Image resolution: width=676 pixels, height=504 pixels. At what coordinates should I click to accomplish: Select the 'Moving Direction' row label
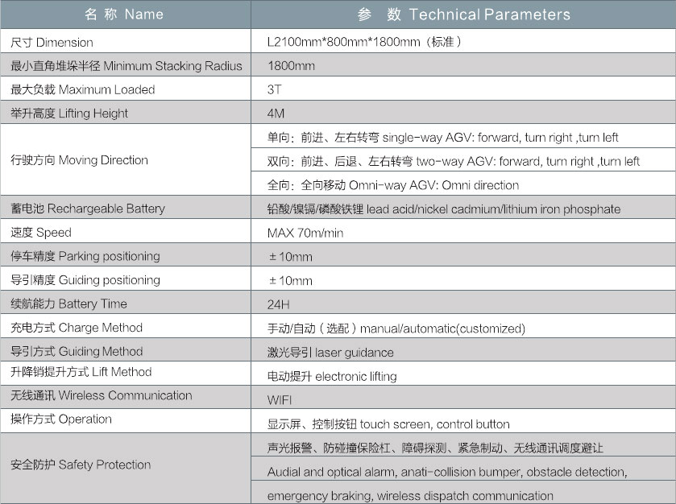point(79,160)
